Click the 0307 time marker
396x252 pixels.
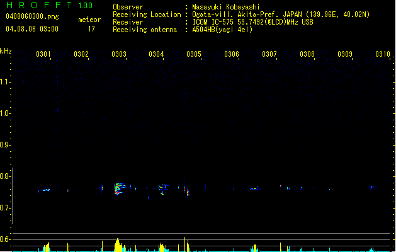(x=269, y=54)
